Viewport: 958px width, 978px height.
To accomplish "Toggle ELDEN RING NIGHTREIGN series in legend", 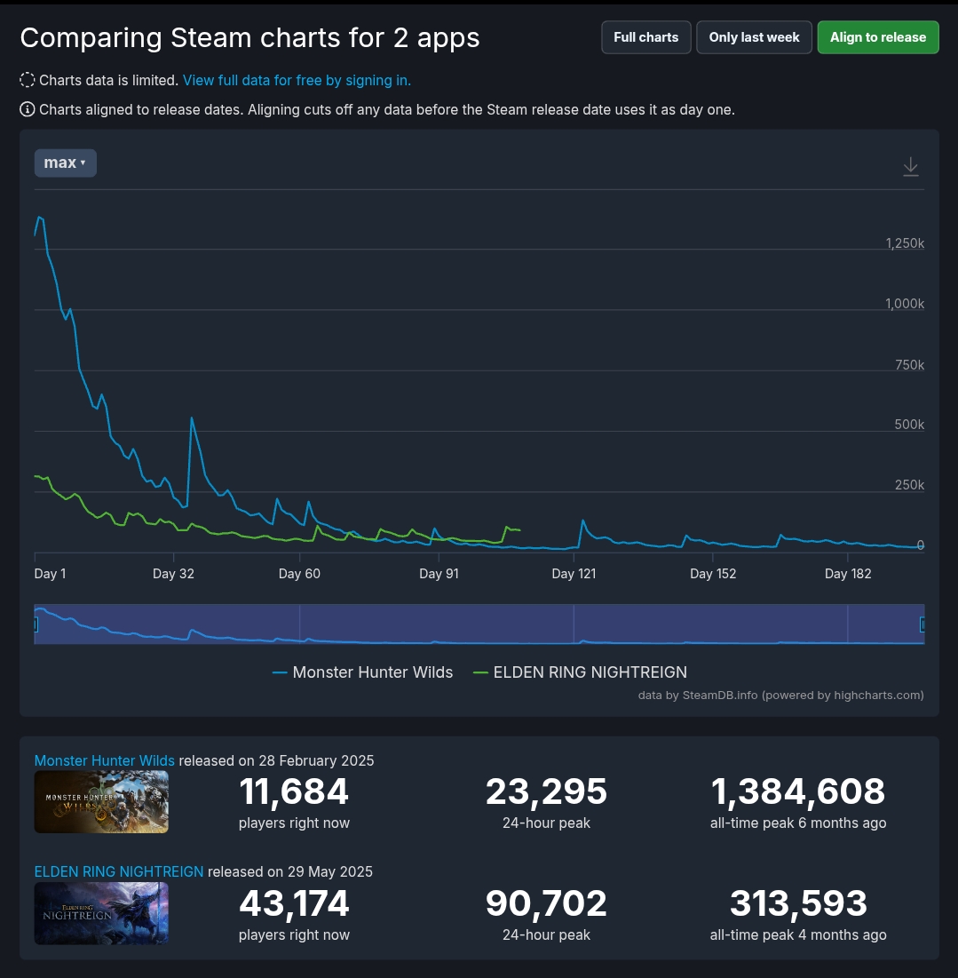I will (580, 672).
